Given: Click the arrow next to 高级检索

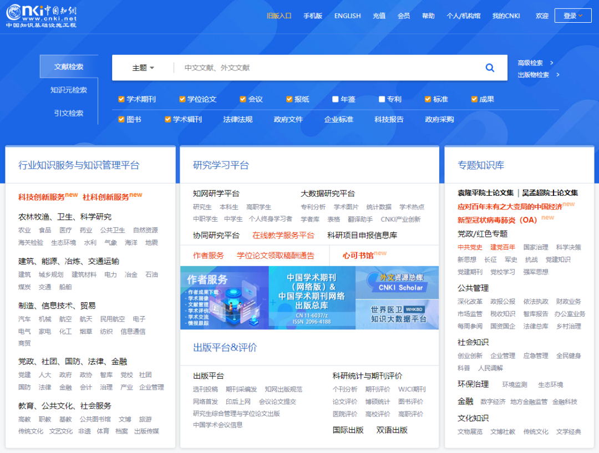Looking at the screenshot, I should (x=552, y=63).
